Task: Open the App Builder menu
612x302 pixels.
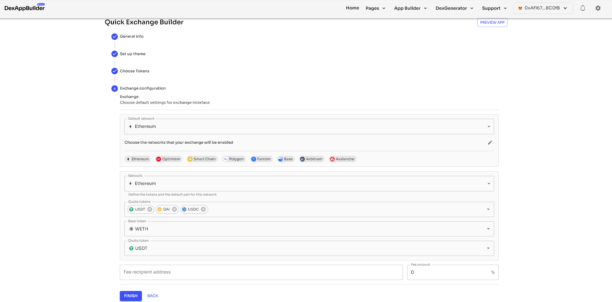Action: pyautogui.click(x=410, y=8)
